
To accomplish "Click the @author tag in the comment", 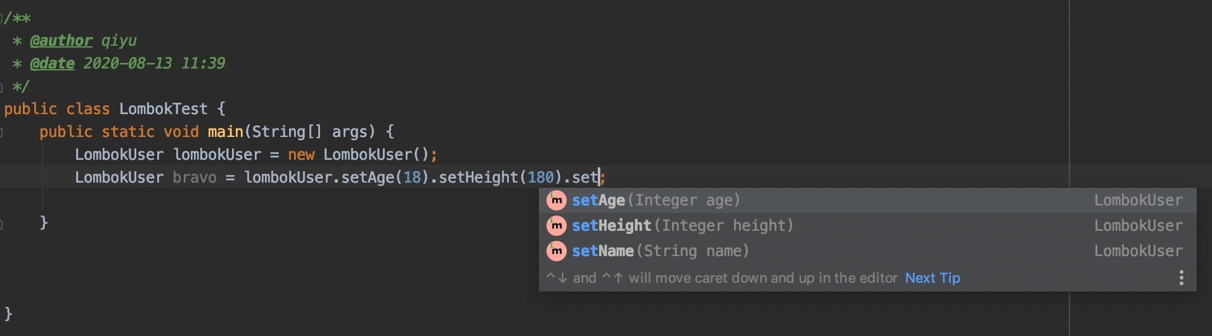I will pos(61,41).
